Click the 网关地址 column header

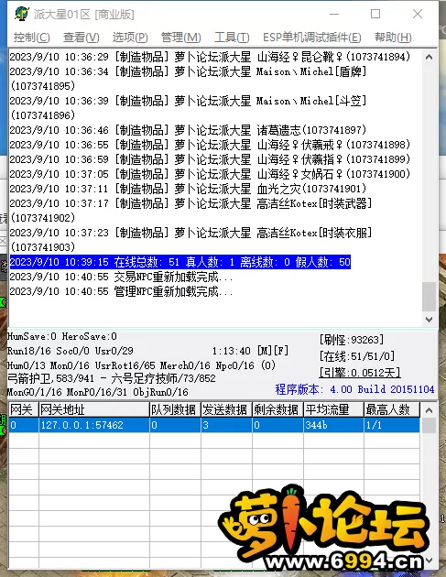tap(93, 409)
